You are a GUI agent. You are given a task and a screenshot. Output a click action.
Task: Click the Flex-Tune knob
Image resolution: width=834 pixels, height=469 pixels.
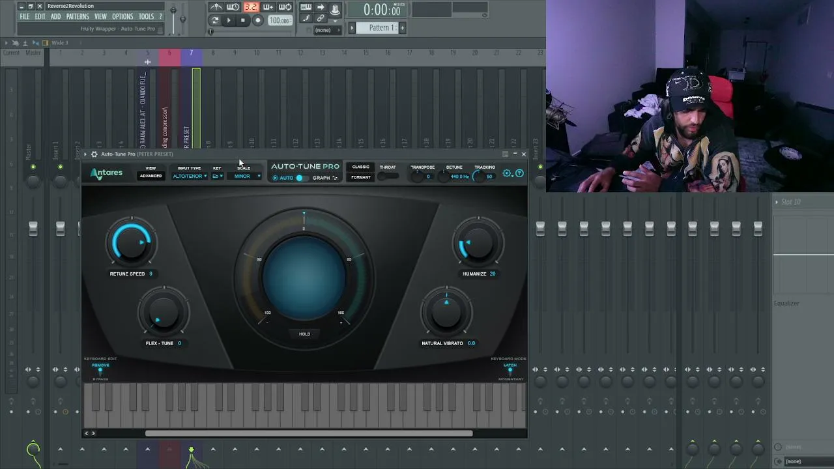click(x=164, y=313)
